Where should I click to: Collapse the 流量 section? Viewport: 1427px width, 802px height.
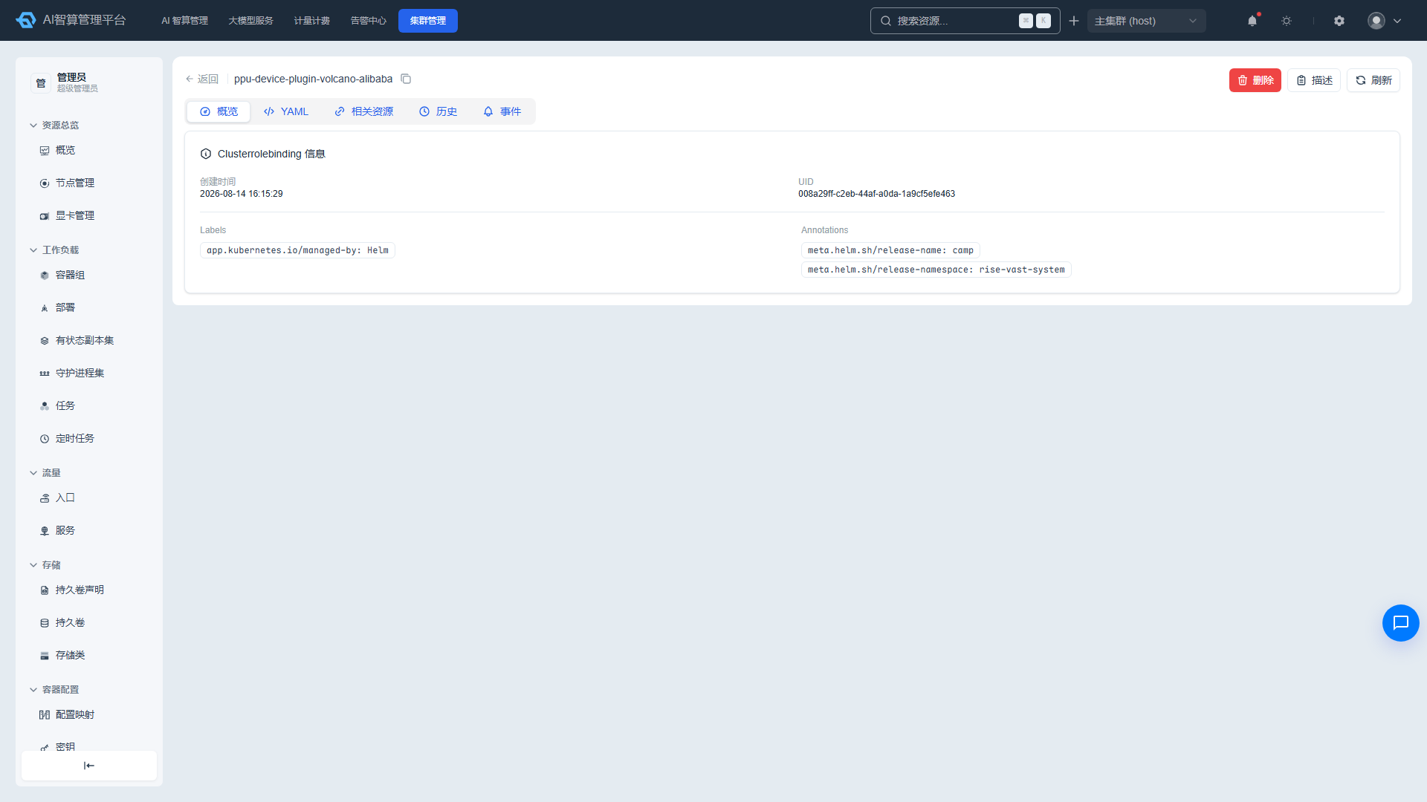click(45, 472)
